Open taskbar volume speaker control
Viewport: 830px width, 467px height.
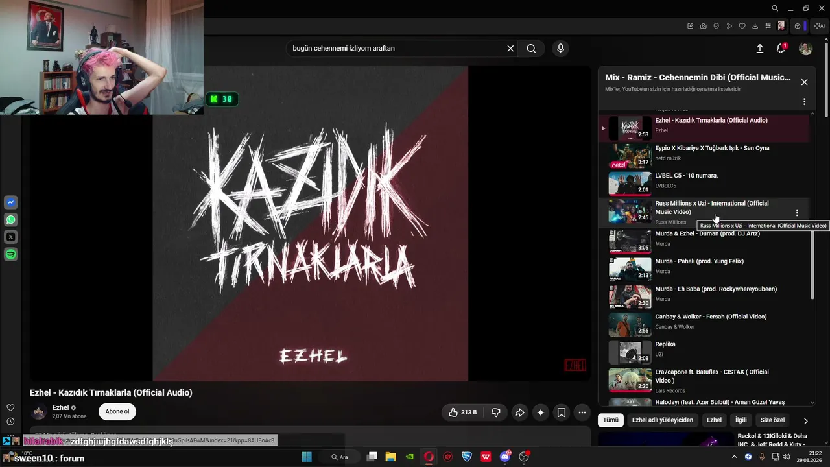tap(787, 457)
